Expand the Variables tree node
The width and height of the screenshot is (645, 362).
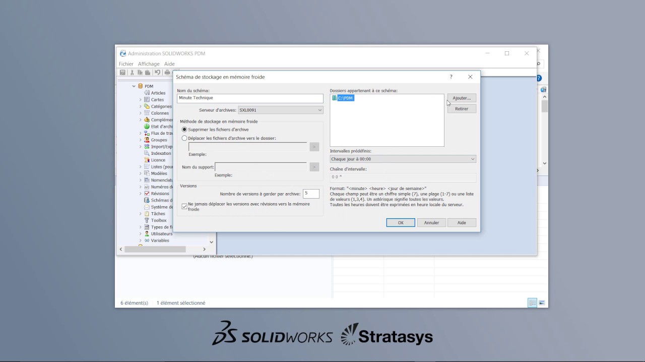[141, 240]
